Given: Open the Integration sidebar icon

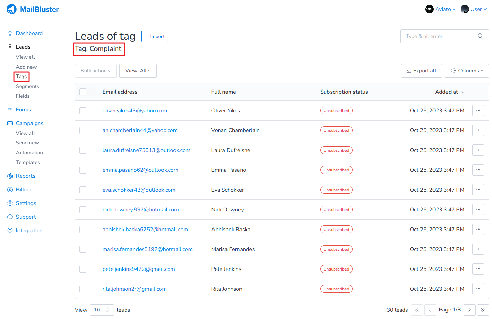Looking at the screenshot, I should 10,231.
